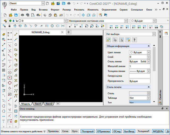Viewport: 170px width, 135px height.
Task: Open the Classic workspace dropdown
Action: pyautogui.click(x=42, y=3)
